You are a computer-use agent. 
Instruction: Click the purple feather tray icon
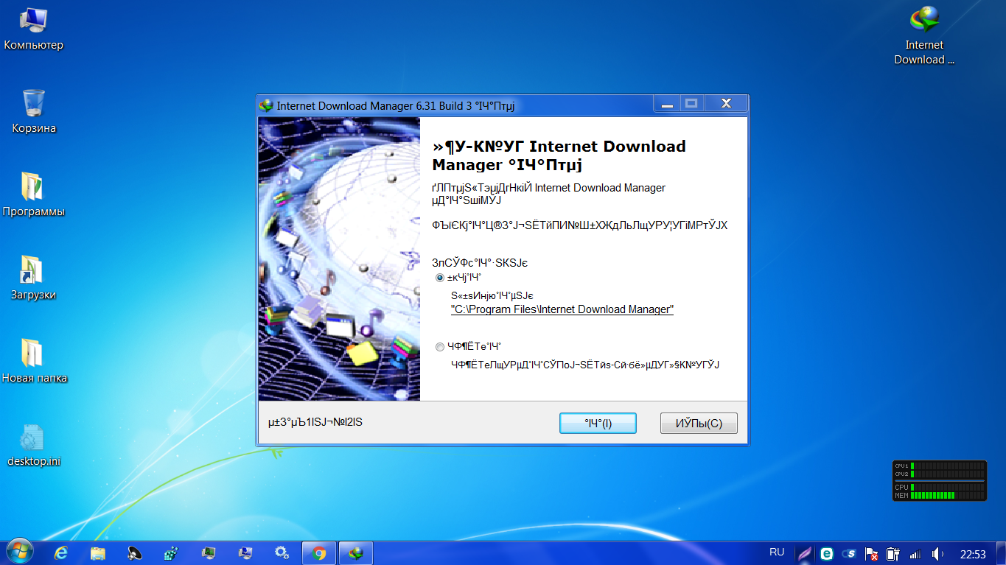(805, 553)
